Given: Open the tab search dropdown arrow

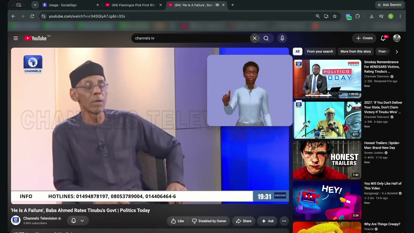Looking at the screenshot, I should pyautogui.click(x=35, y=5).
